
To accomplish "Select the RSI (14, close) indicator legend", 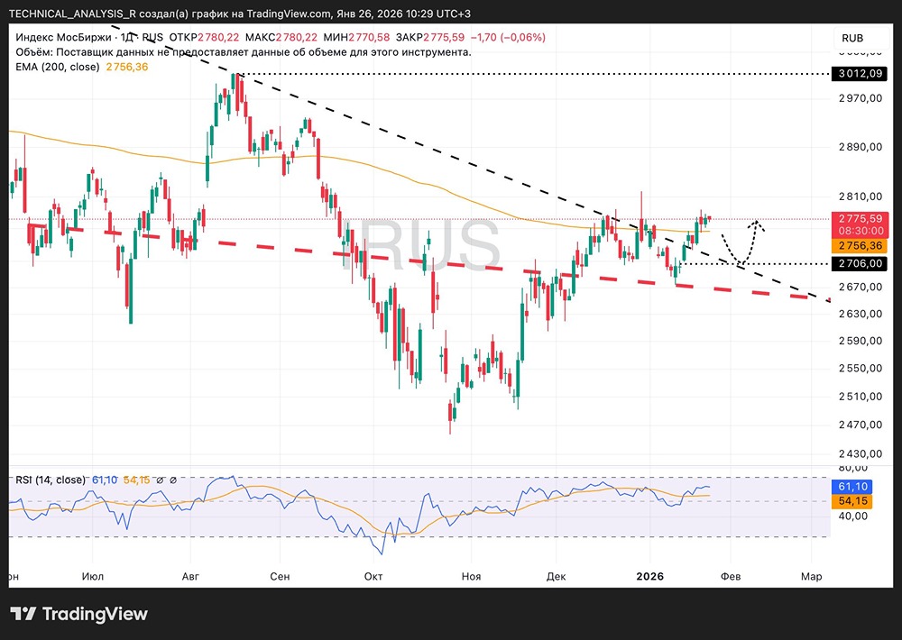I will coord(50,480).
